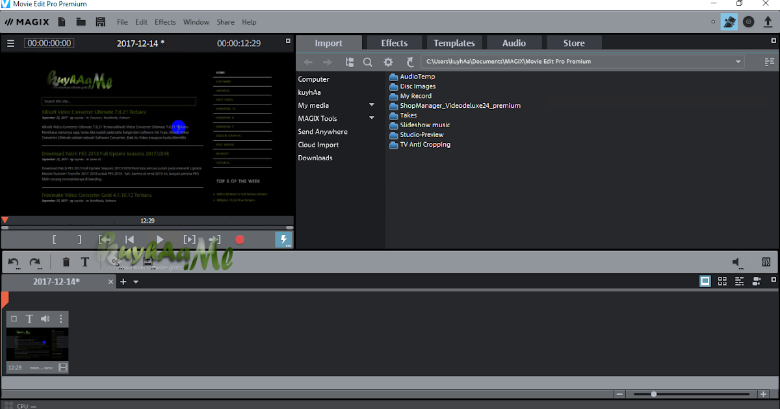Open the preview monitor hamburger menu
The image size is (780, 409).
(10, 43)
